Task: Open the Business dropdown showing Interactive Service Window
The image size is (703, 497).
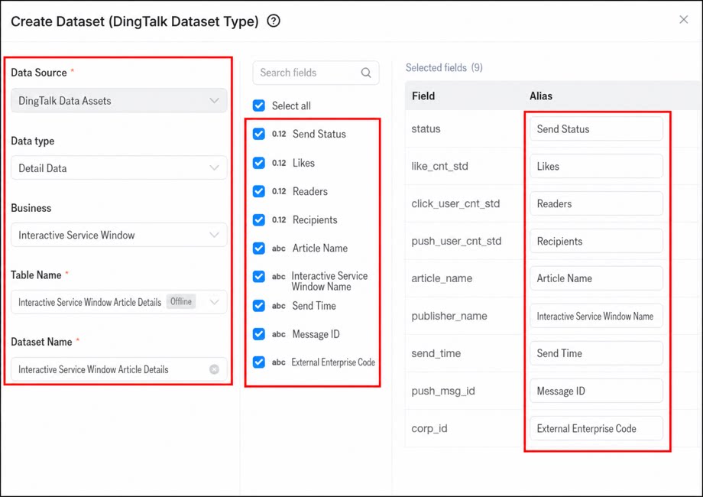Action: tap(118, 235)
